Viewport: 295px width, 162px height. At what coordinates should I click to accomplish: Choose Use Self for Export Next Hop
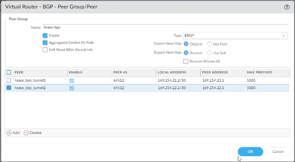pos(209,53)
